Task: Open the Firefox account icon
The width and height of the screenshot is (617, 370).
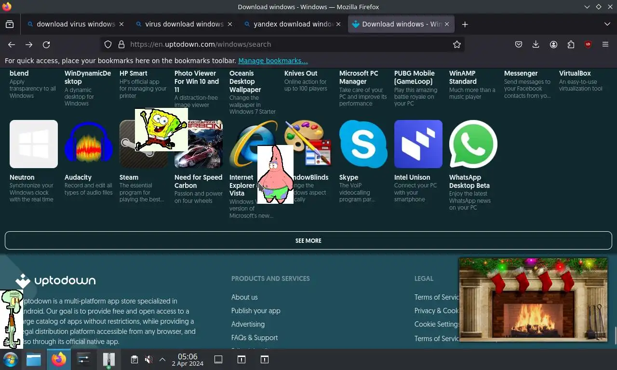Action: tap(553, 44)
